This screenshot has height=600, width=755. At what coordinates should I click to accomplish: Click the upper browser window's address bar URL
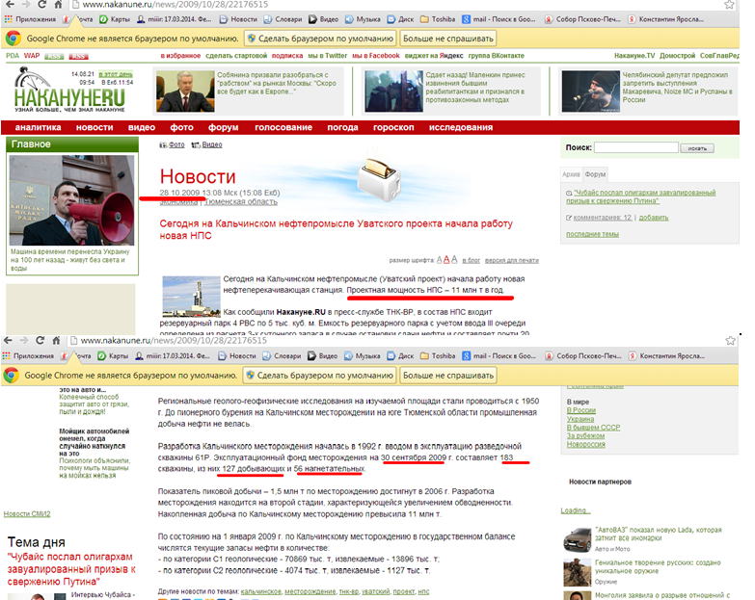click(175, 5)
